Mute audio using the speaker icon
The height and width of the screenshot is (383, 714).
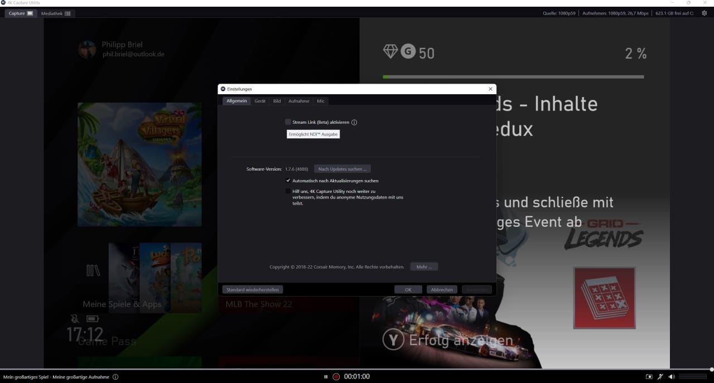(671, 377)
